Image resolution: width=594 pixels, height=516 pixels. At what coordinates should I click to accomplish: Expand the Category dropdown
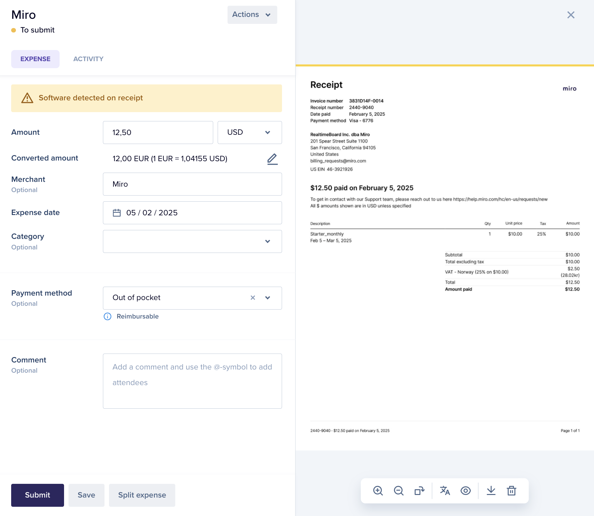[192, 241]
